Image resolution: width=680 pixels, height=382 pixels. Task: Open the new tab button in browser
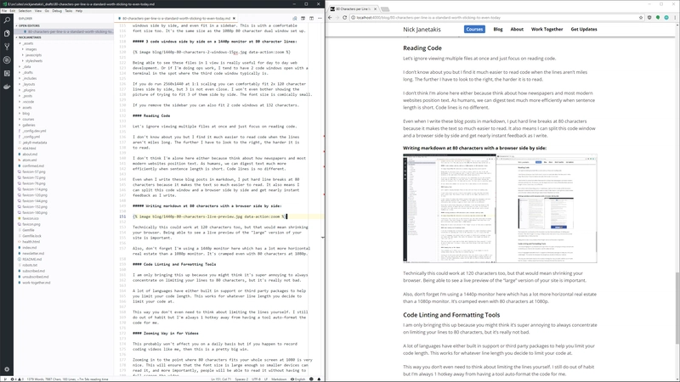point(385,8)
